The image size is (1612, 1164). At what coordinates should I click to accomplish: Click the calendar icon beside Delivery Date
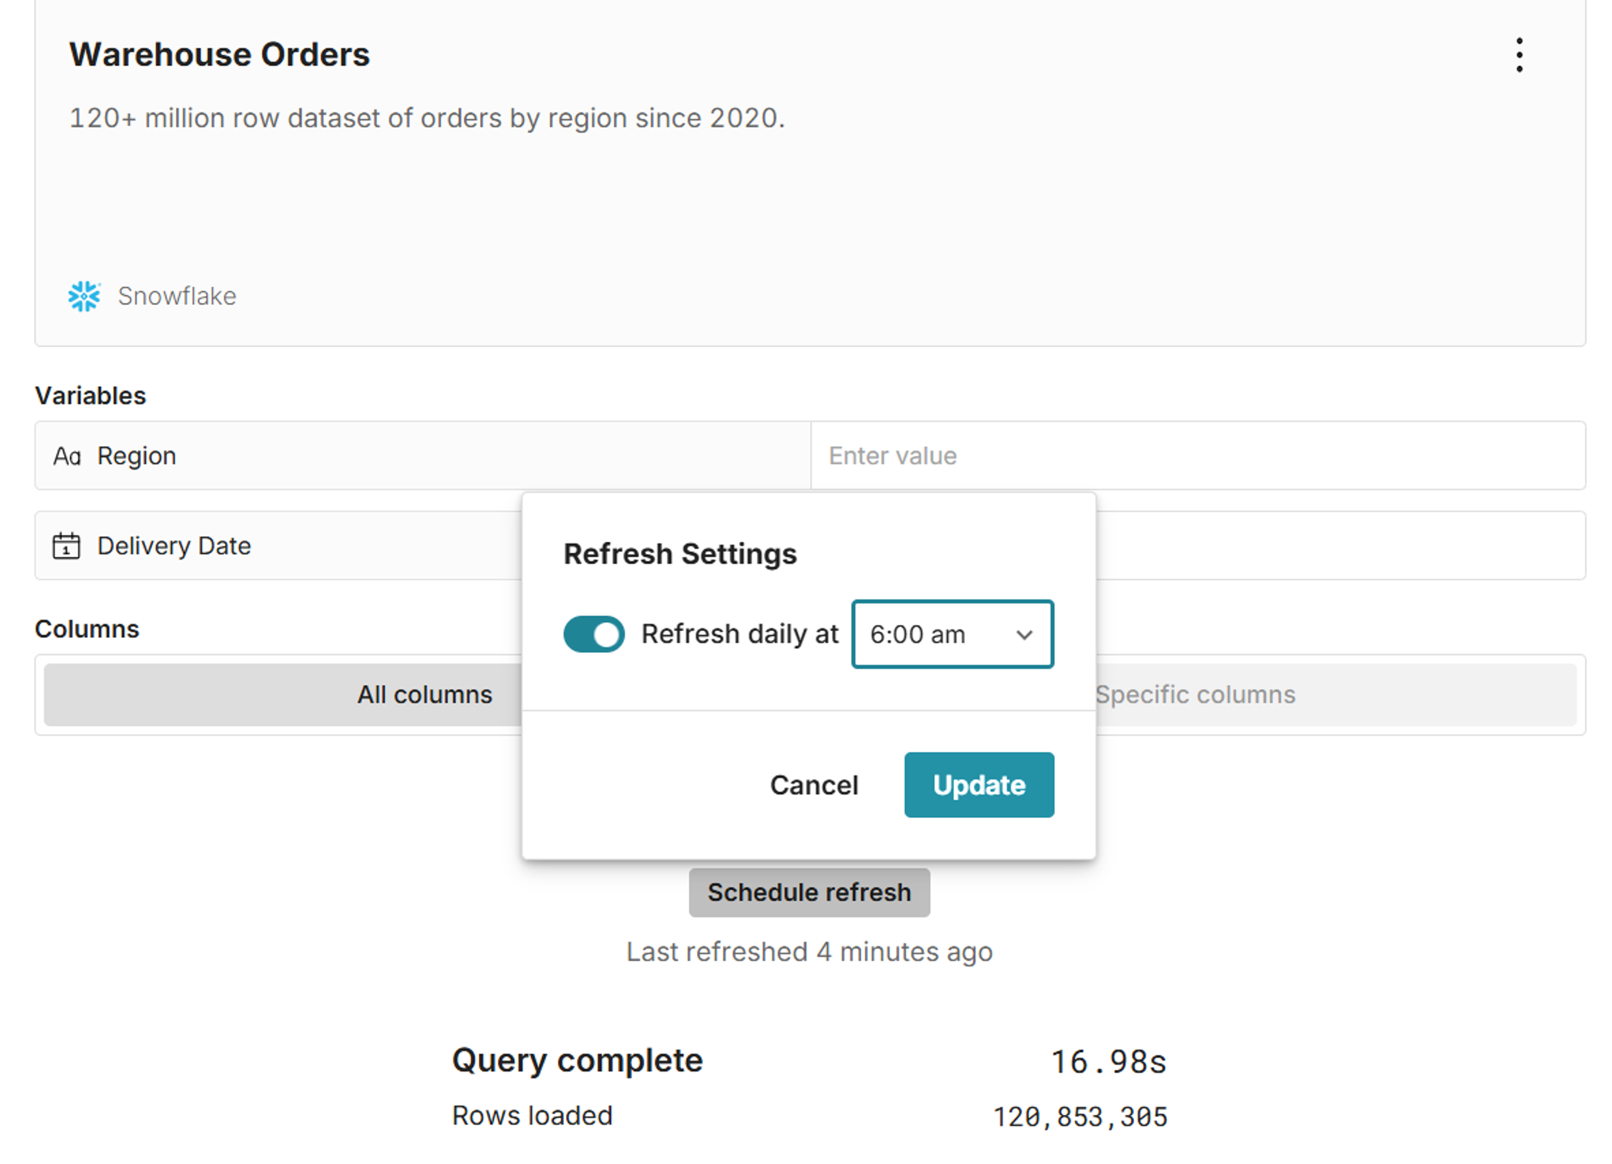(x=66, y=546)
